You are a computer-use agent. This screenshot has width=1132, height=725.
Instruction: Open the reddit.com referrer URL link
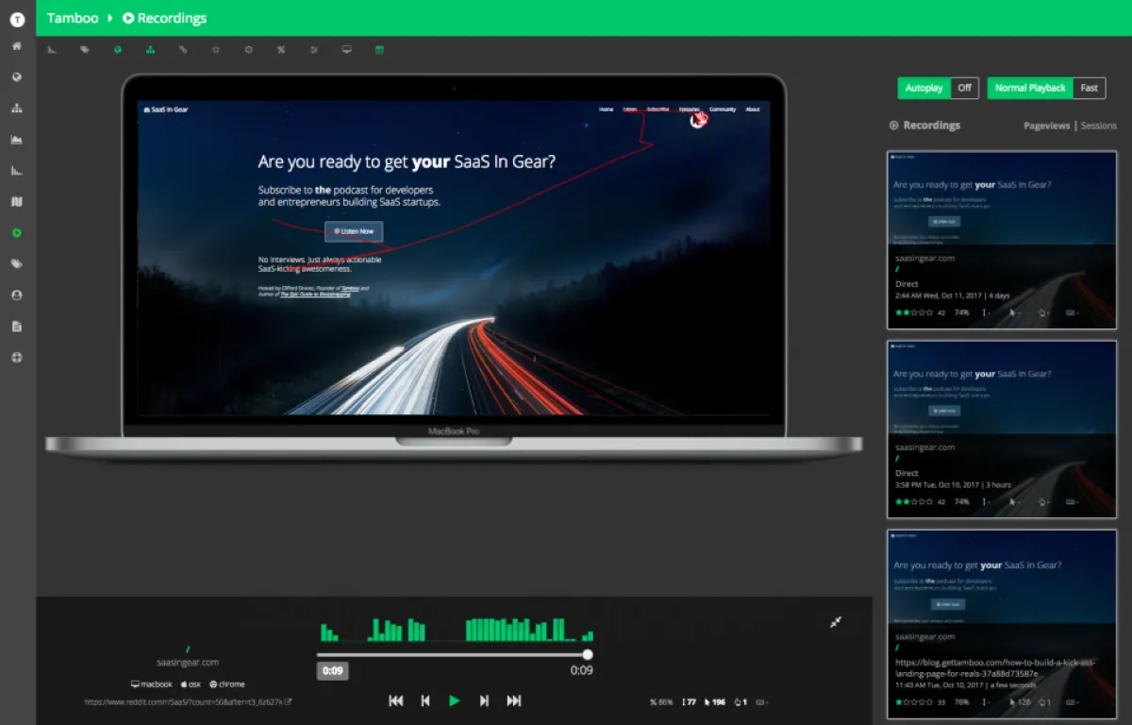(x=188, y=701)
